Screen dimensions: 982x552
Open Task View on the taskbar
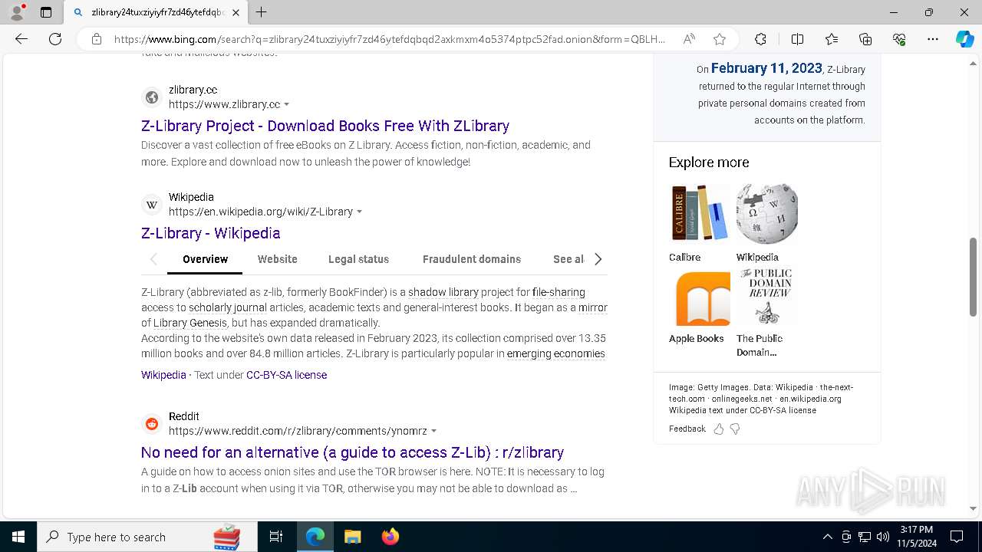coord(276,537)
